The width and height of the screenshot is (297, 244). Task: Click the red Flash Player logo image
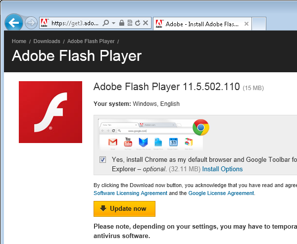click(x=50, y=112)
